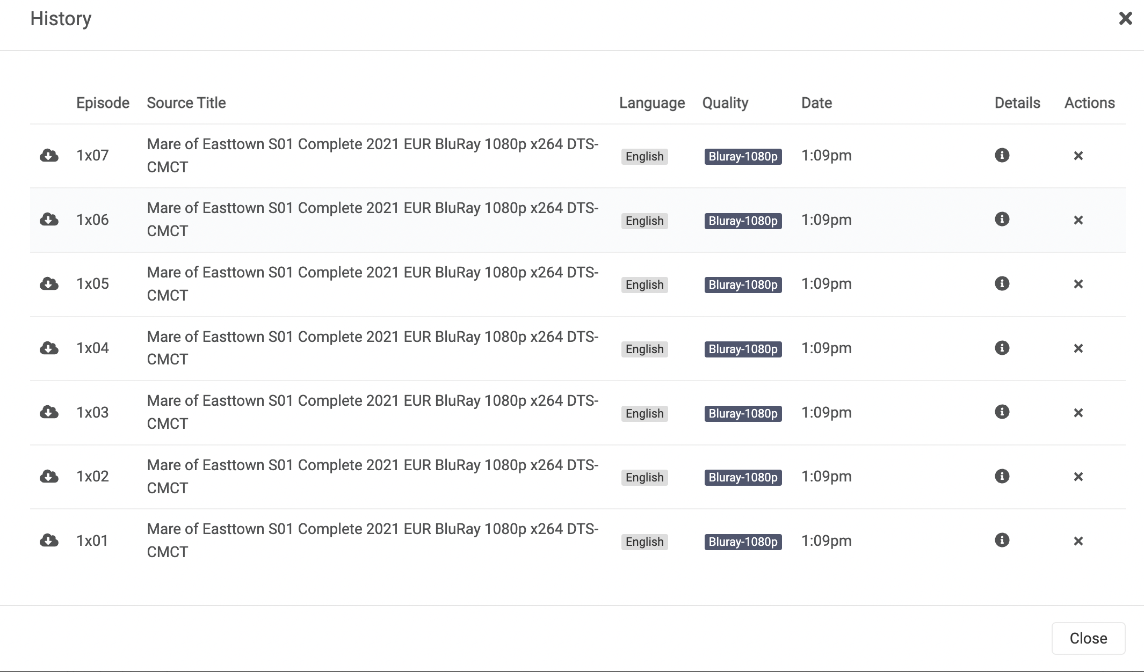Image resolution: width=1144 pixels, height=672 pixels.
Task: Select the source title of episode 1x04
Action: tap(372, 348)
